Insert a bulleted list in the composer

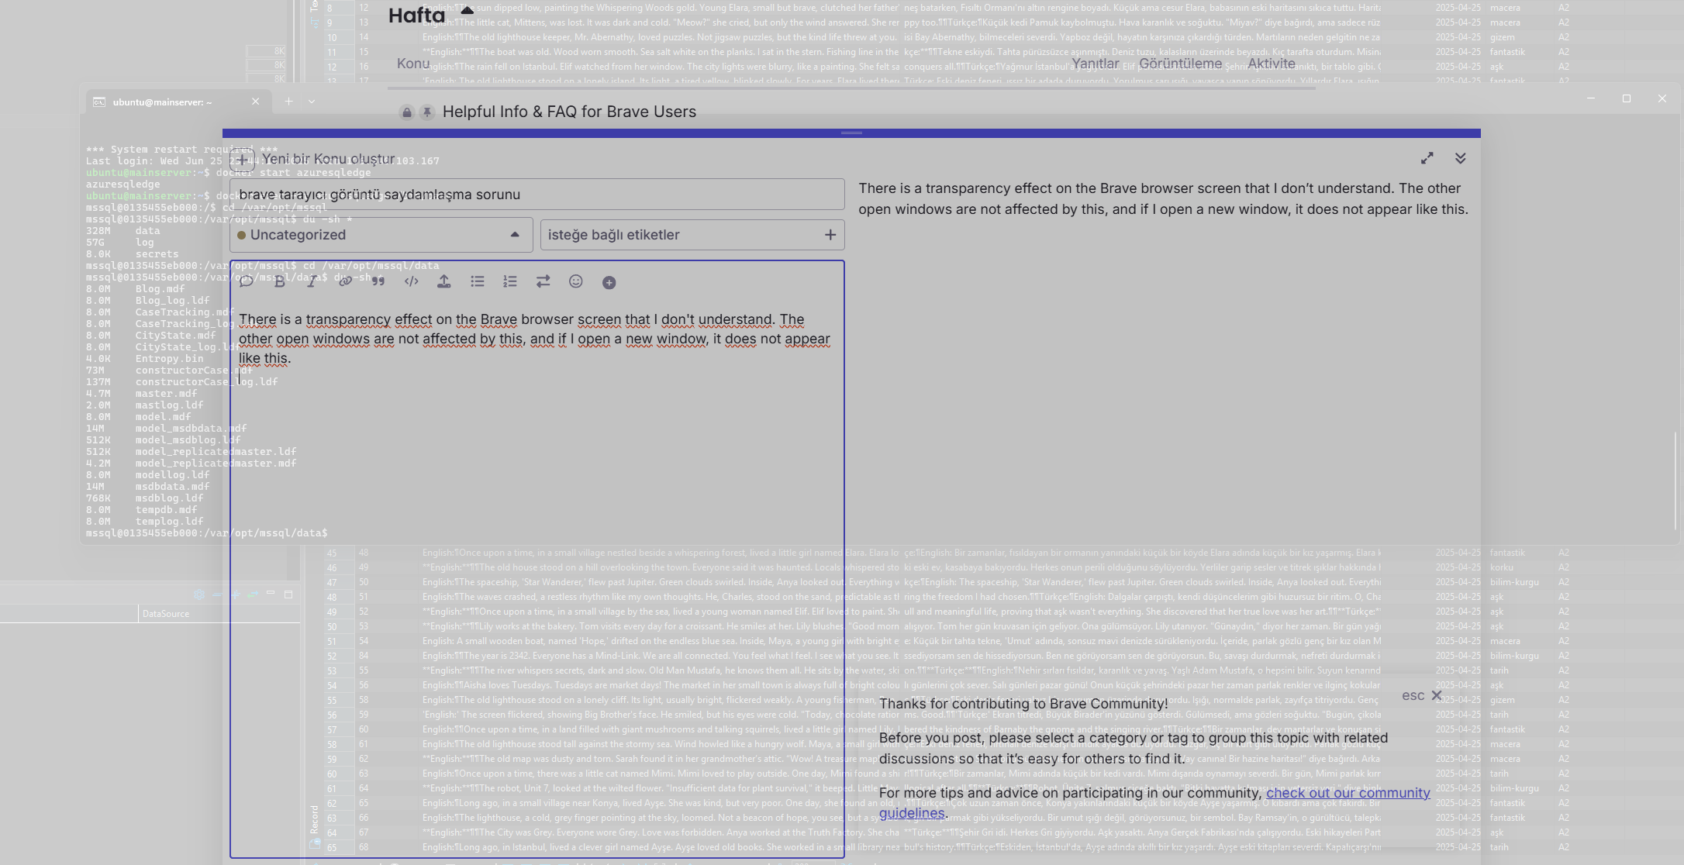click(478, 282)
